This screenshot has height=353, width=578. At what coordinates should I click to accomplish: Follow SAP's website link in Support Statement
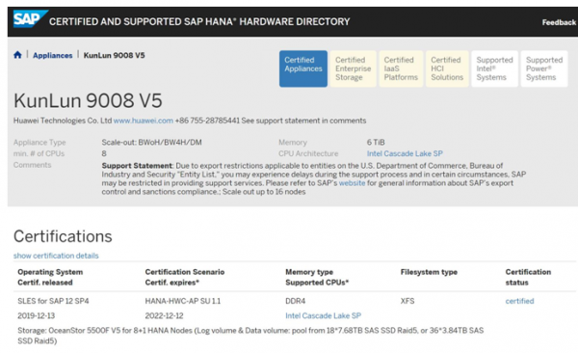click(x=352, y=183)
